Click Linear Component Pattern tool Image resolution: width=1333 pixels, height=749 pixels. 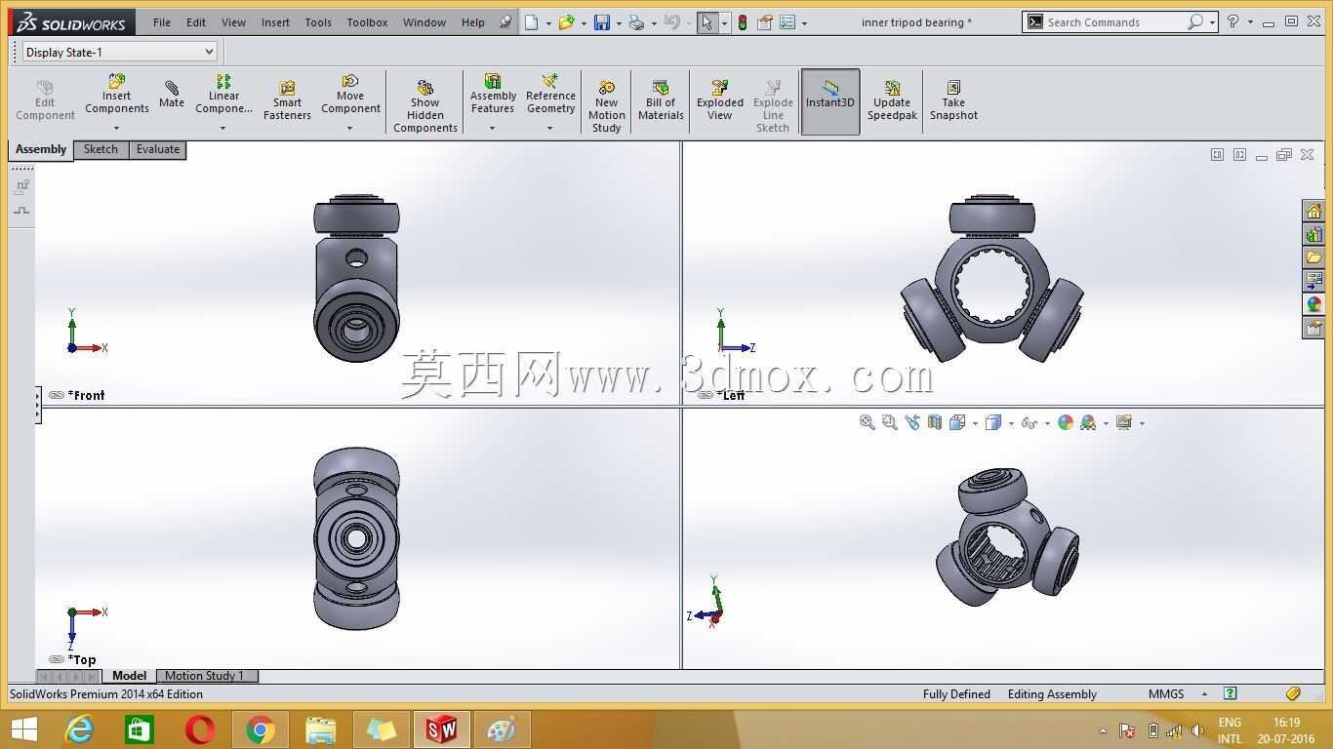point(223,95)
